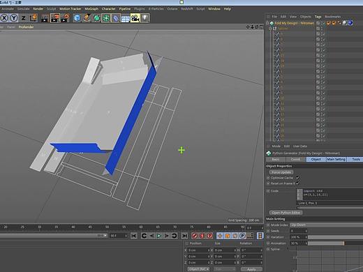Open the Character menu
This screenshot has width=363, height=272.
tap(109, 9)
